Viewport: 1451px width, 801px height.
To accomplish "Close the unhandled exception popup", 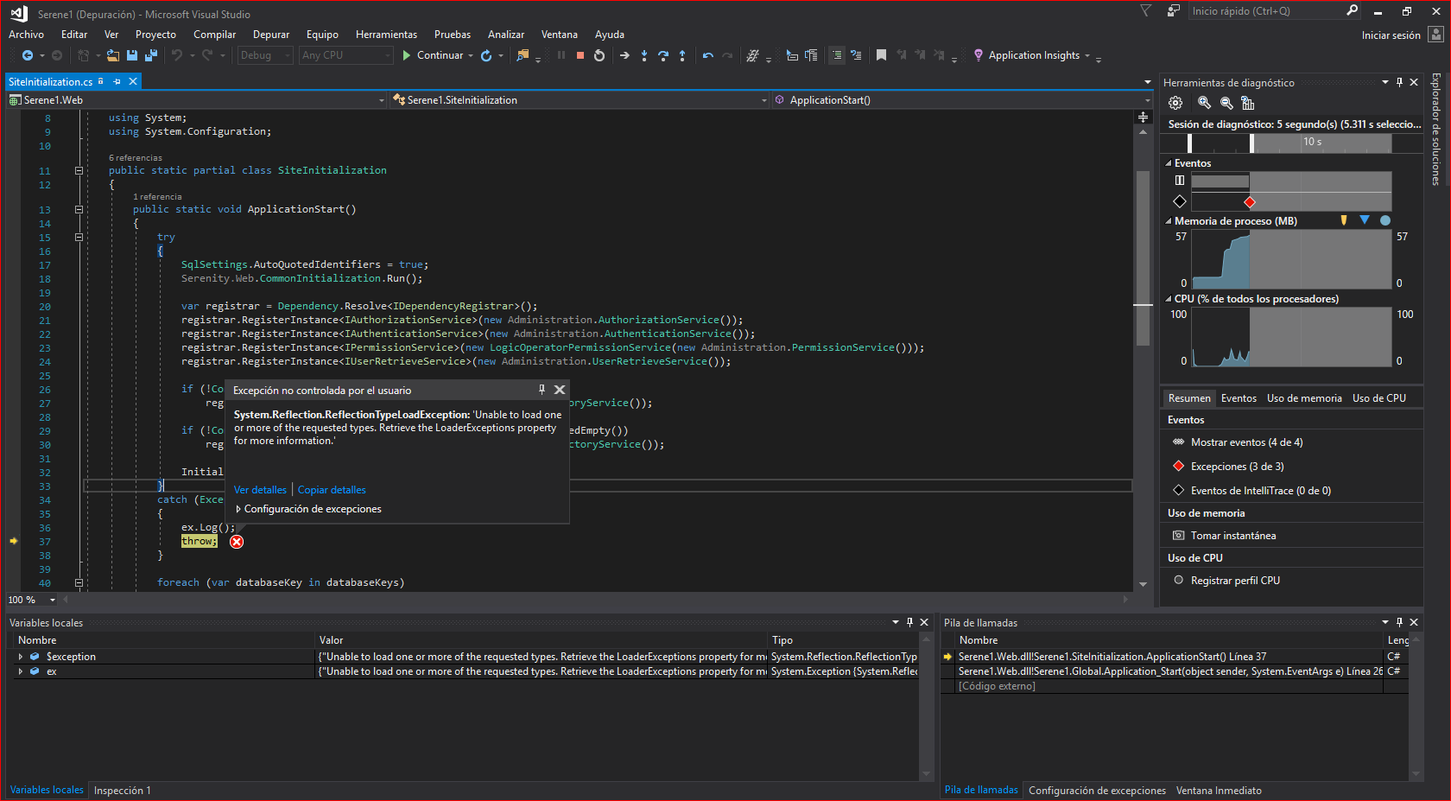I will [x=560, y=390].
